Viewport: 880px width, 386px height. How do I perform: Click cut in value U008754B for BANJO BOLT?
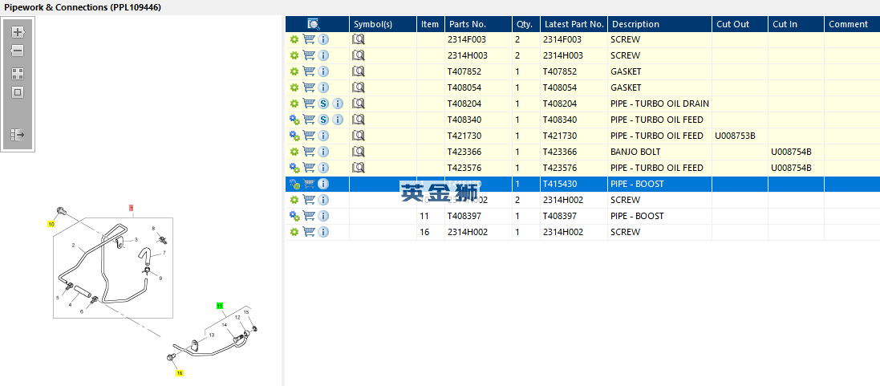click(x=791, y=152)
